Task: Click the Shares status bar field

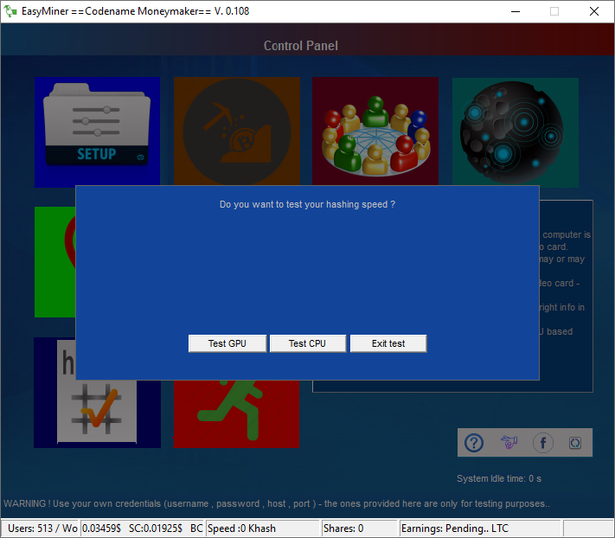Action: pyautogui.click(x=359, y=528)
